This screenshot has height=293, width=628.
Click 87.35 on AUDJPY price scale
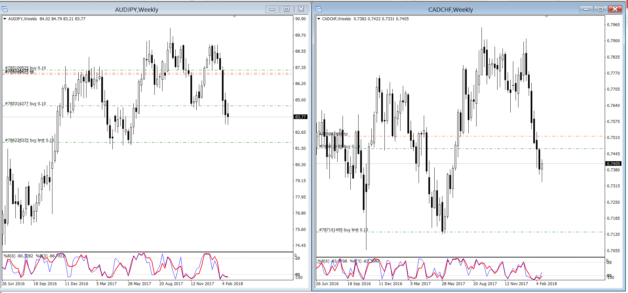(x=301, y=68)
